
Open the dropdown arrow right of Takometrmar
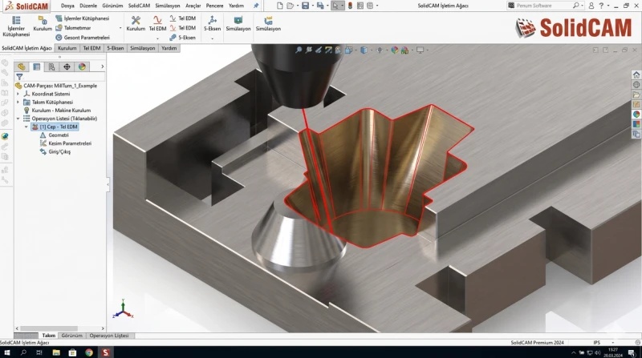120,28
